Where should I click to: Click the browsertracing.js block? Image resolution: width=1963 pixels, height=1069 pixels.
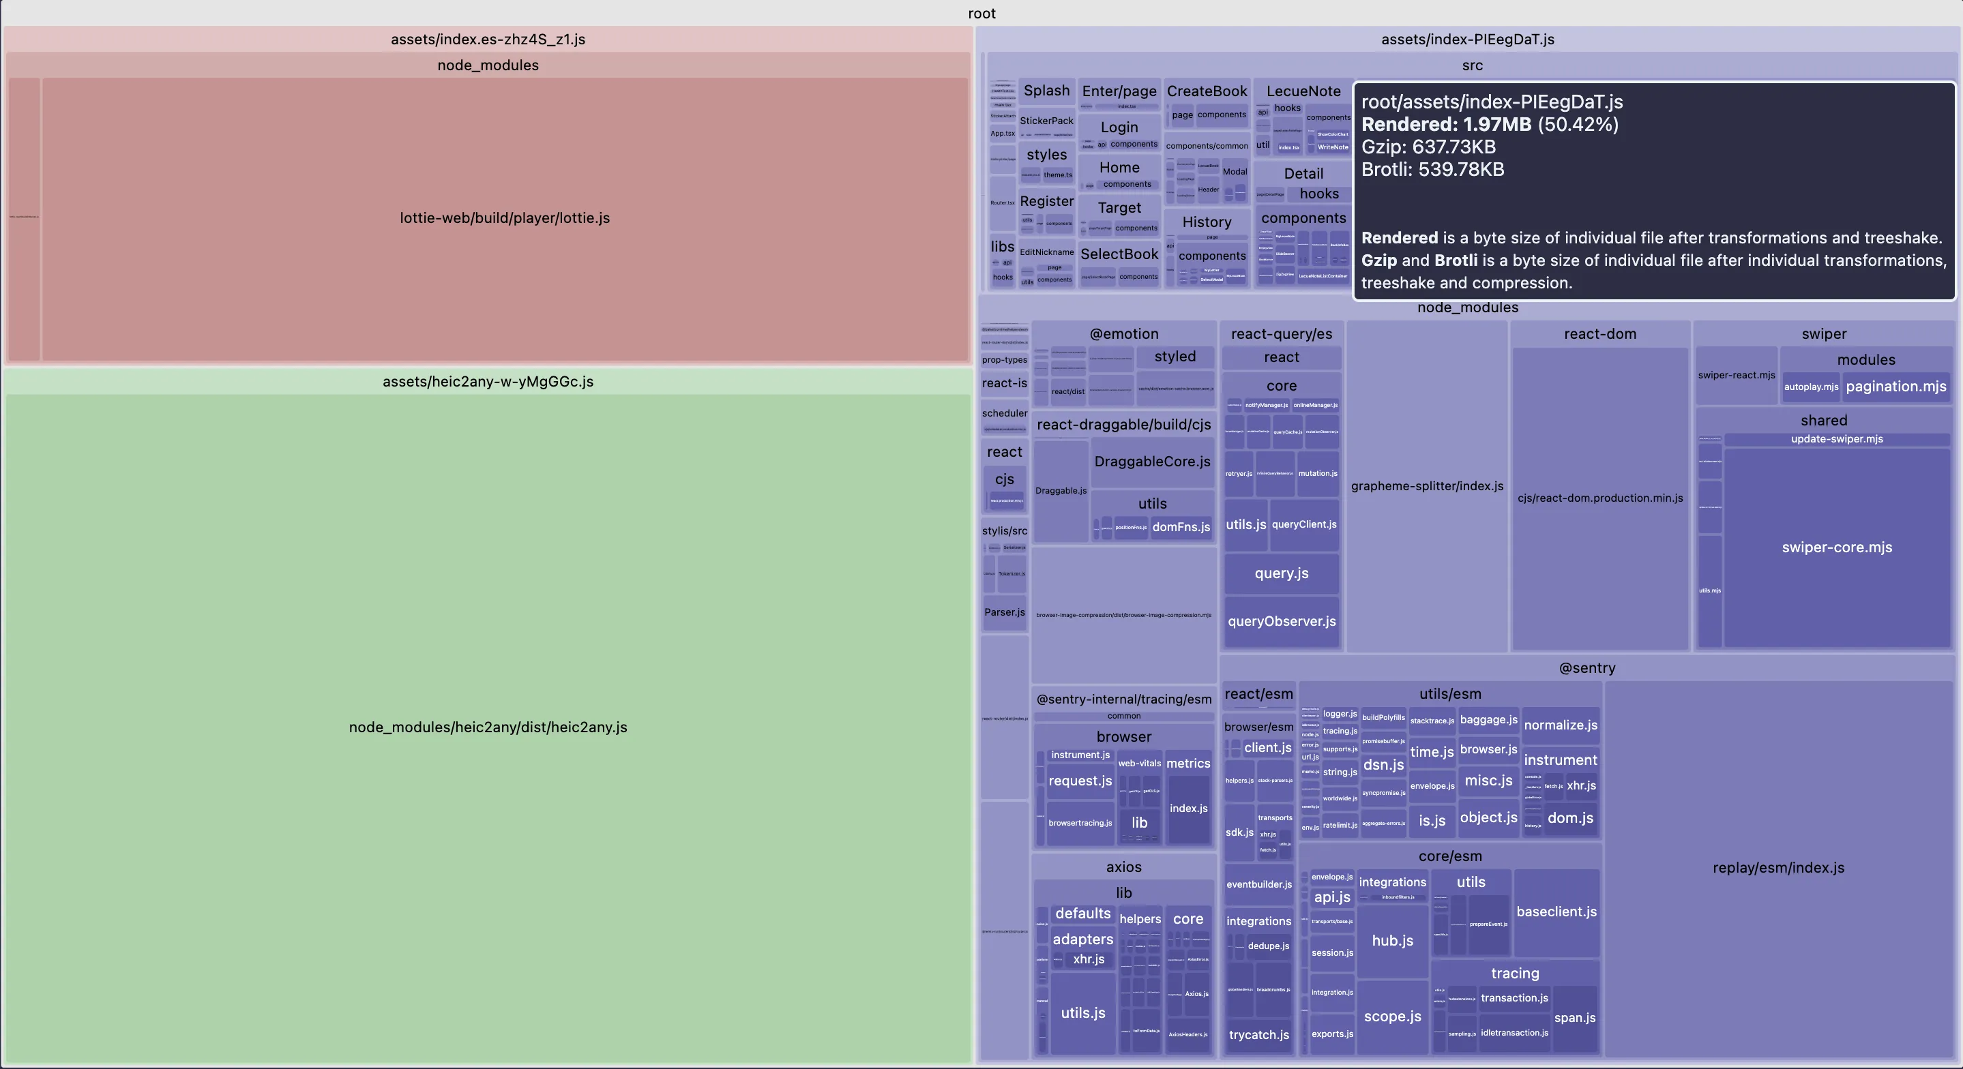click(1080, 823)
